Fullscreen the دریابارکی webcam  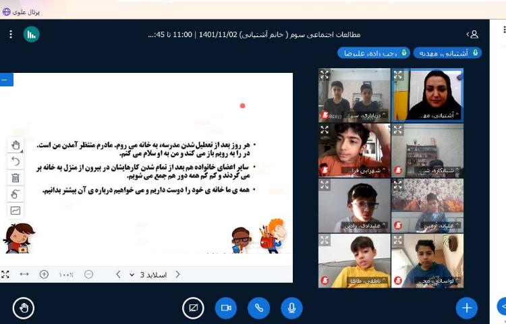pyautogui.click(x=325, y=75)
